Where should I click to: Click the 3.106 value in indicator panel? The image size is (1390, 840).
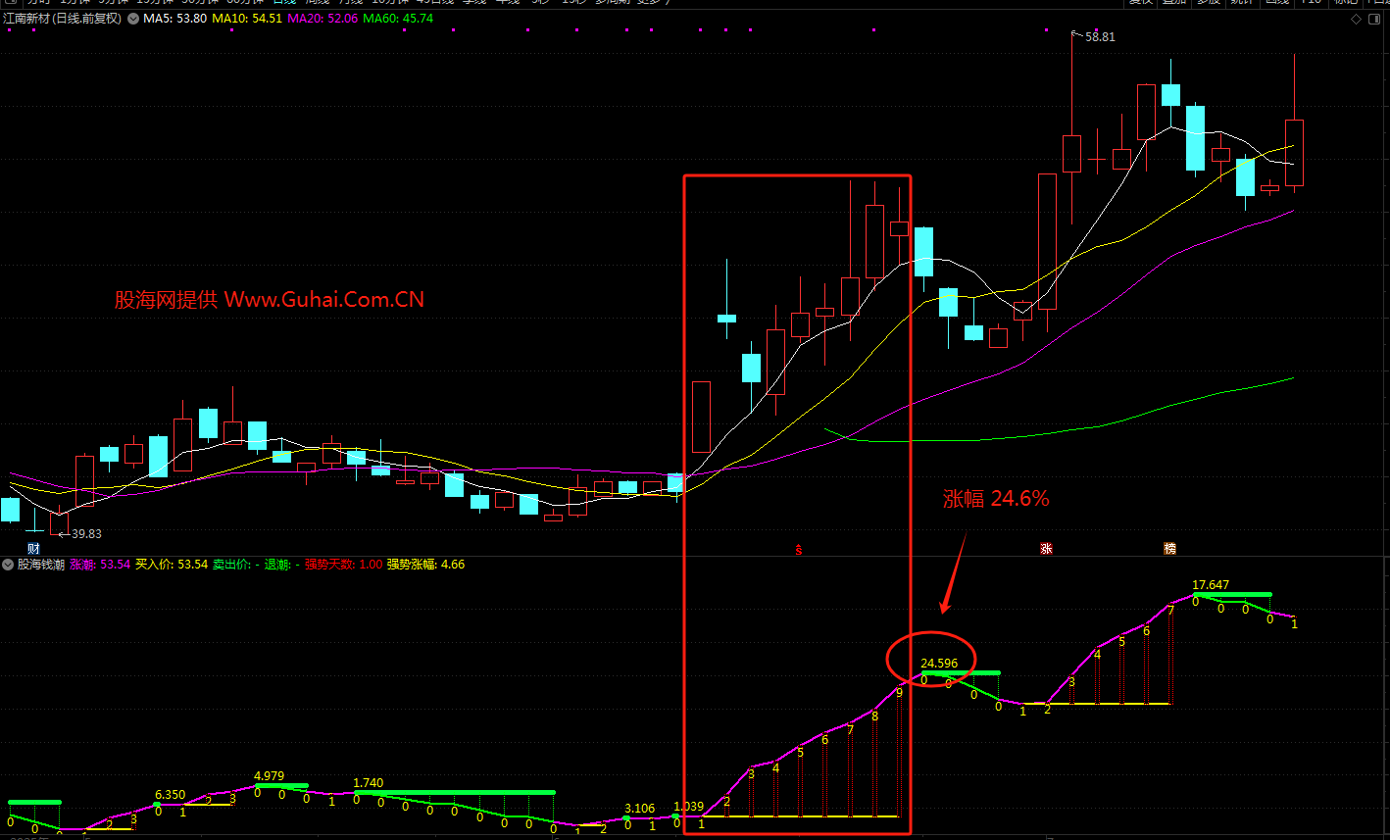(639, 809)
